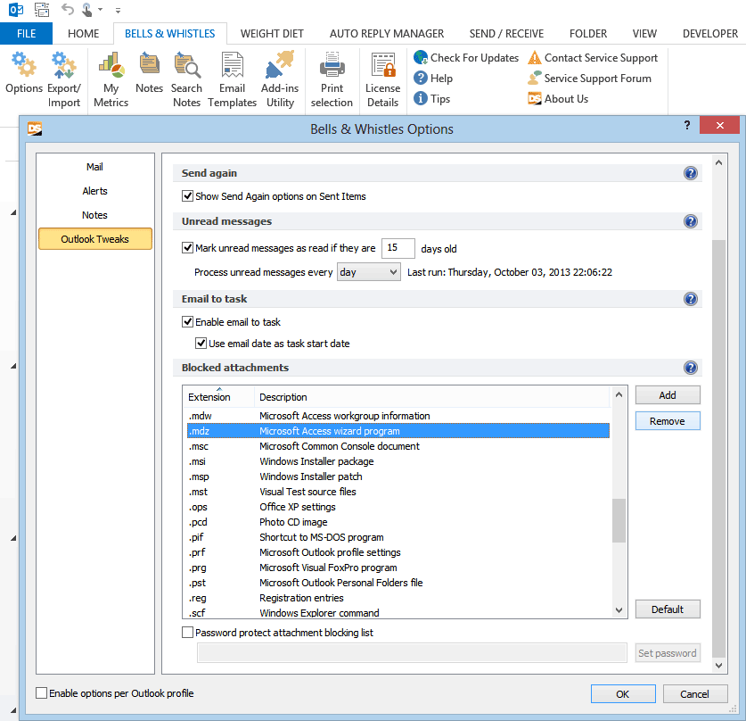Select the .msi Windows Installer package row
Image resolution: width=746 pixels, height=721 pixels.
tap(398, 461)
